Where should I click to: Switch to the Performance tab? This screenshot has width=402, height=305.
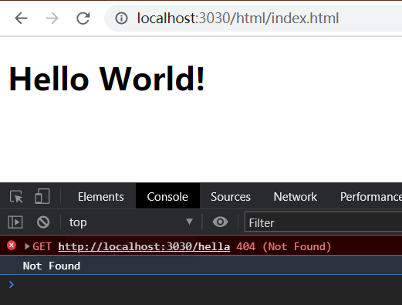tap(370, 197)
